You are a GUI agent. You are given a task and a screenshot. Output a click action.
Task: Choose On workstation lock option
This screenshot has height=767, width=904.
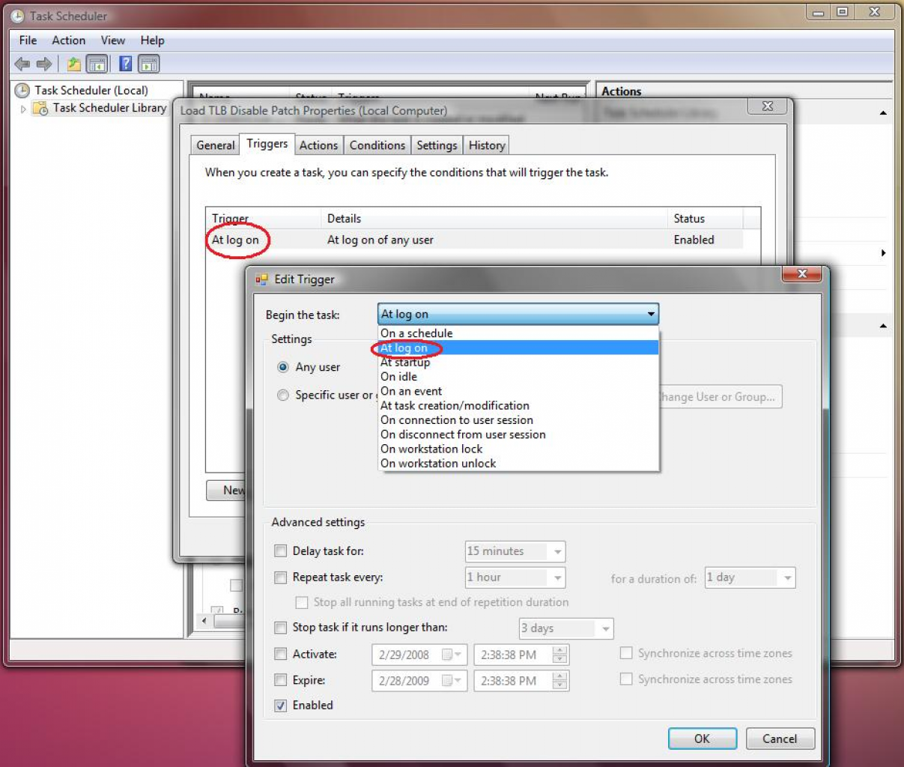[x=518, y=449]
